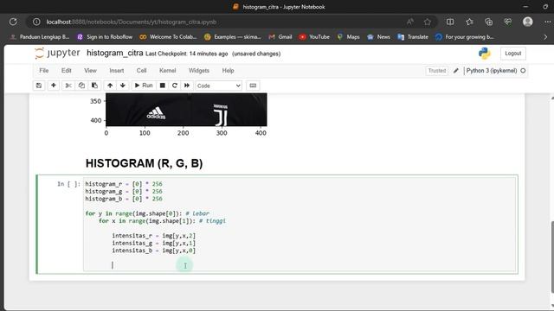
Task: Move selected cell down with the arrow
Action: point(123,86)
